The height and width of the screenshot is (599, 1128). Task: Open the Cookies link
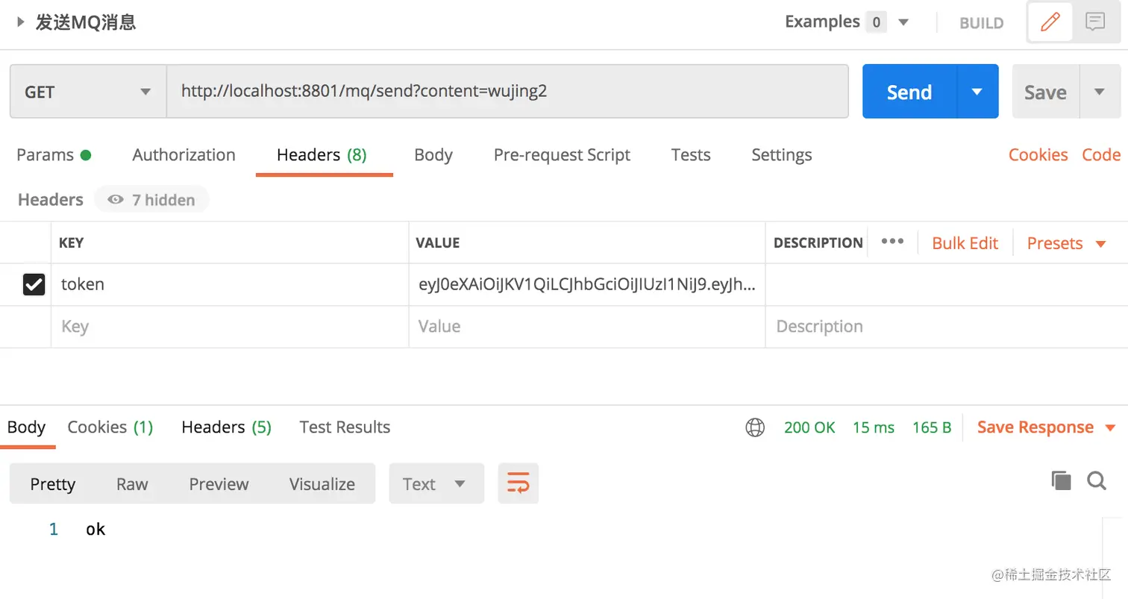point(1038,155)
